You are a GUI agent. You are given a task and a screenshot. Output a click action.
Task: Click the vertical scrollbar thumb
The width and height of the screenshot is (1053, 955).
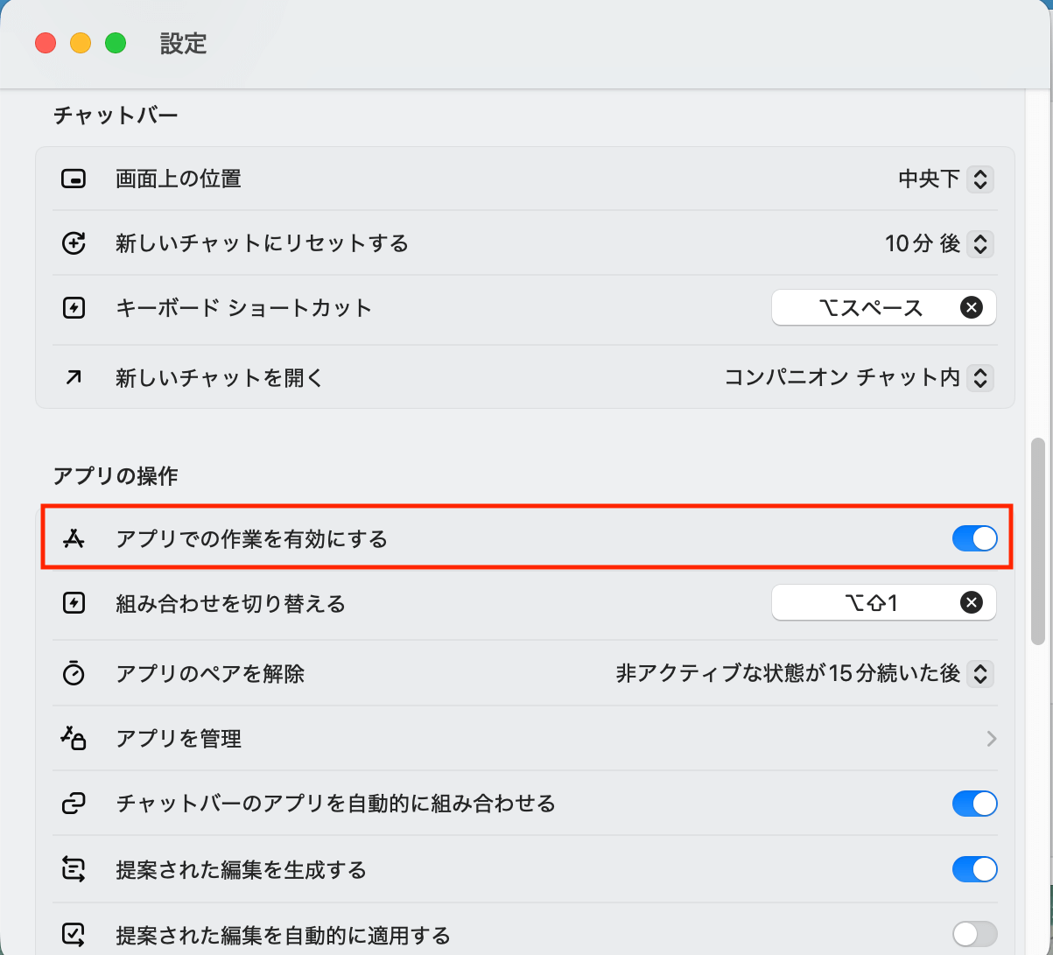[1039, 541]
